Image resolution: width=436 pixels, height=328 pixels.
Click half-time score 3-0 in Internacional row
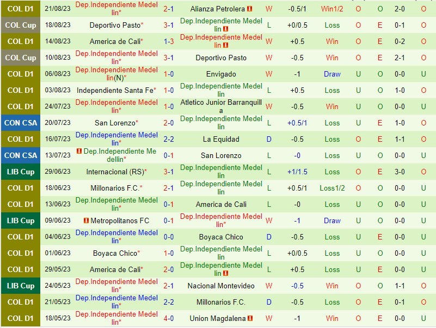coord(400,172)
